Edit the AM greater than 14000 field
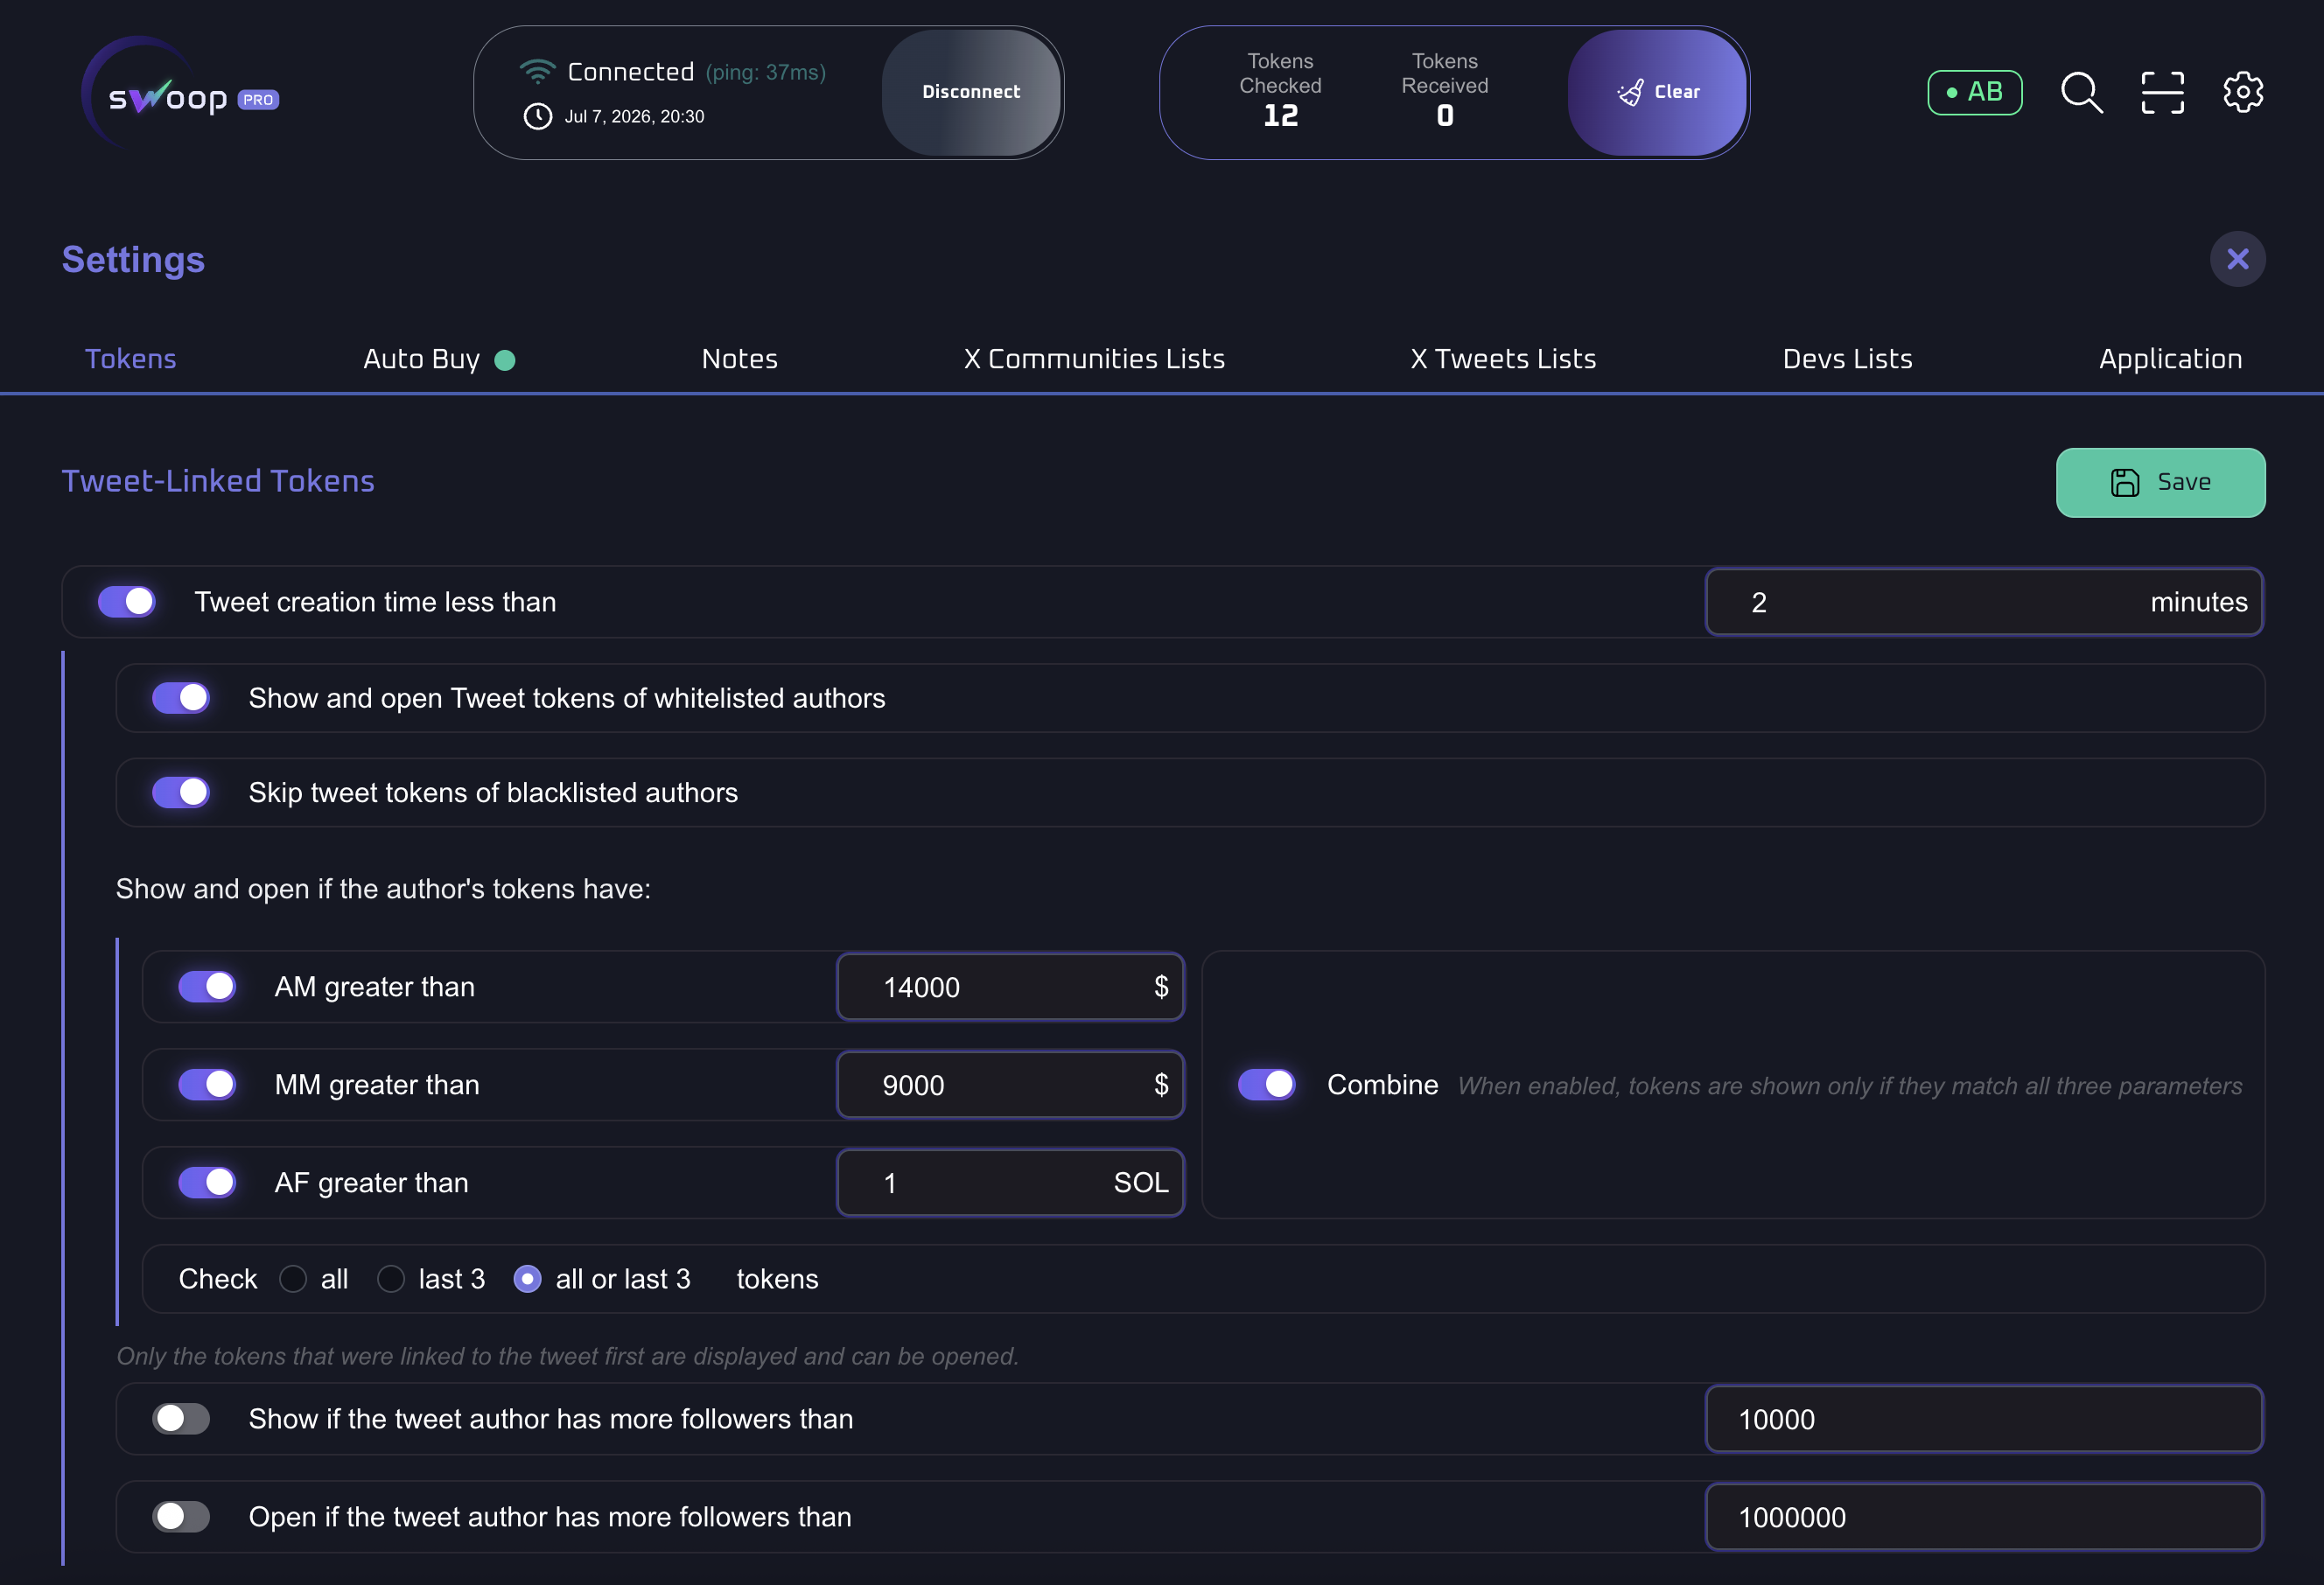The height and width of the screenshot is (1585, 2324). point(1010,987)
